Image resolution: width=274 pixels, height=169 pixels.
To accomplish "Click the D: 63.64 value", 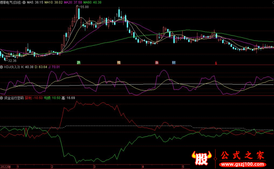I will pyautogui.click(x=41, y=67).
